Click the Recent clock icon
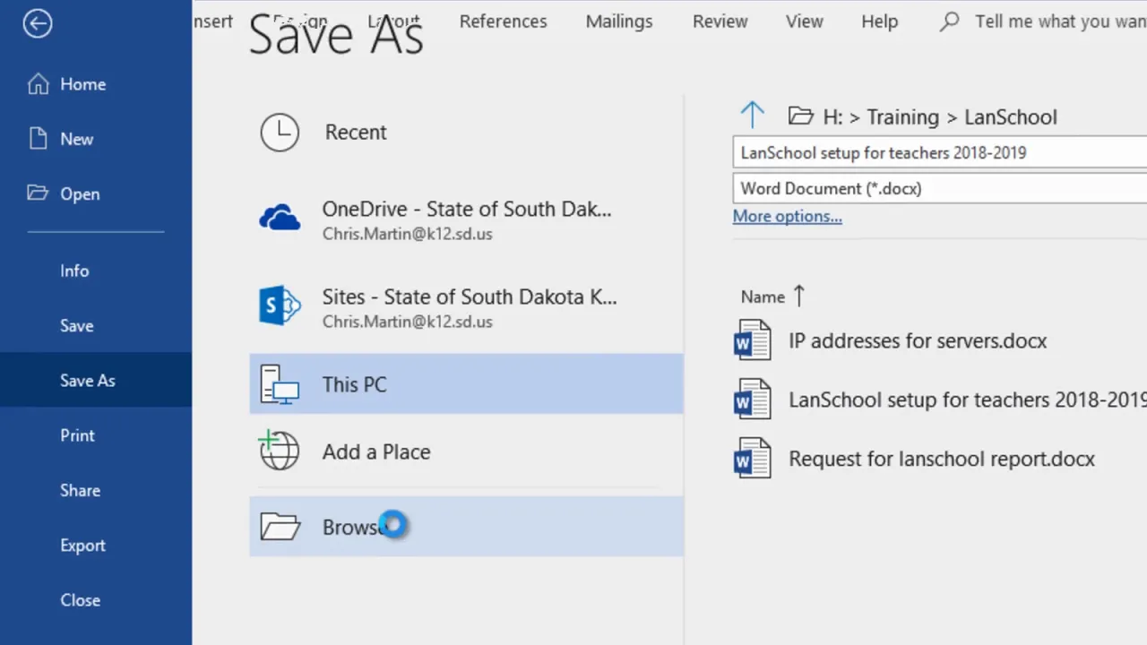1147x645 pixels. pos(280,133)
